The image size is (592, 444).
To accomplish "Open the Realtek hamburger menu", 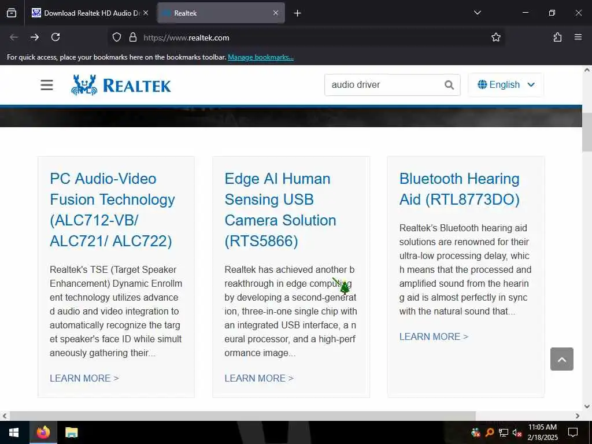I will pos(47,84).
